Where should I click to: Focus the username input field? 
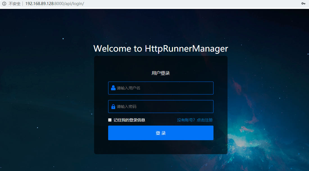(x=161, y=88)
